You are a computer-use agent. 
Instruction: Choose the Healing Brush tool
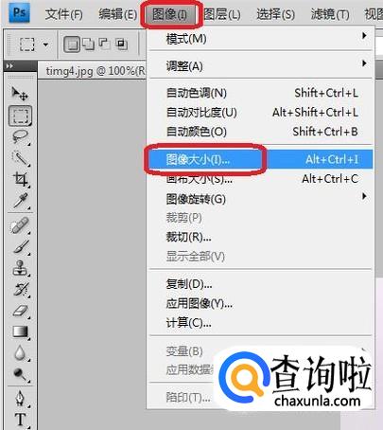tap(20, 225)
